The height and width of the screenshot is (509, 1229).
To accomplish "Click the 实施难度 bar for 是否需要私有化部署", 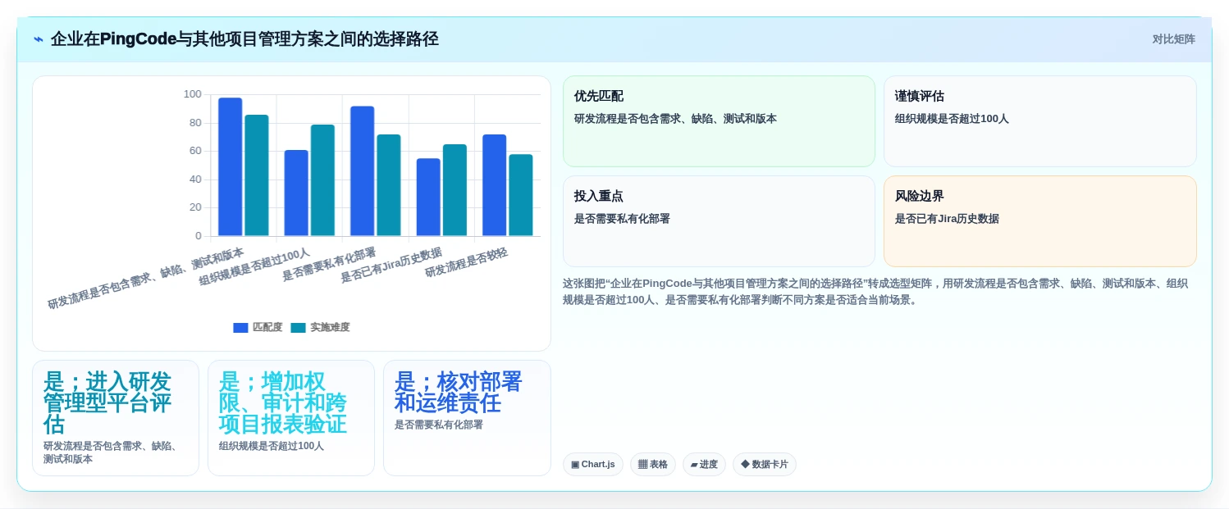I will (389, 185).
